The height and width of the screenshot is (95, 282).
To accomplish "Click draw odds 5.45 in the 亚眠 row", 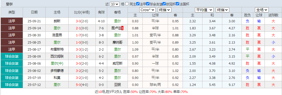I will tap(212, 85).
